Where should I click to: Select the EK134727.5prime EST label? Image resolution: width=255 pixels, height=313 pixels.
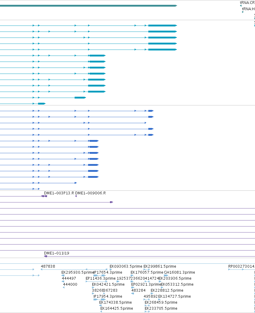[x=174, y=296]
